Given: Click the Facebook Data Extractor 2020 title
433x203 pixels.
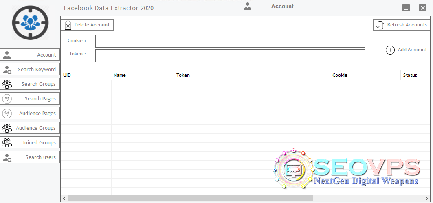Looking at the screenshot, I should 108,8.
